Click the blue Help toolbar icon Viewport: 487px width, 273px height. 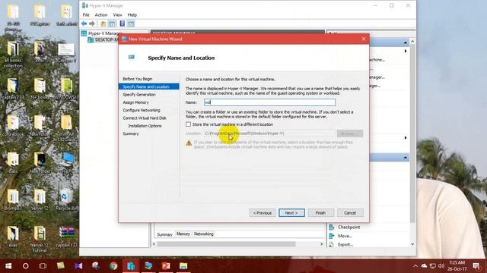[x=123, y=24]
